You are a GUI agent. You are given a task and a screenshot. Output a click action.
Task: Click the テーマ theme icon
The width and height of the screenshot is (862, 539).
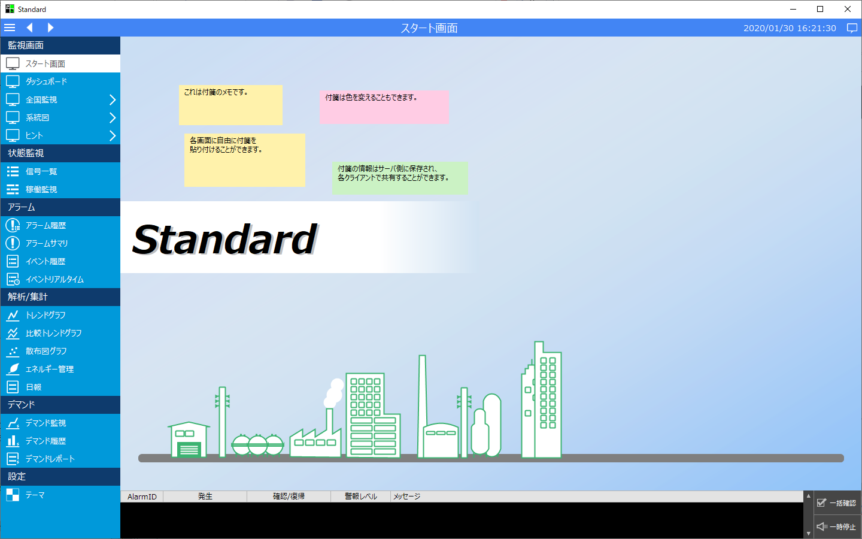13,495
